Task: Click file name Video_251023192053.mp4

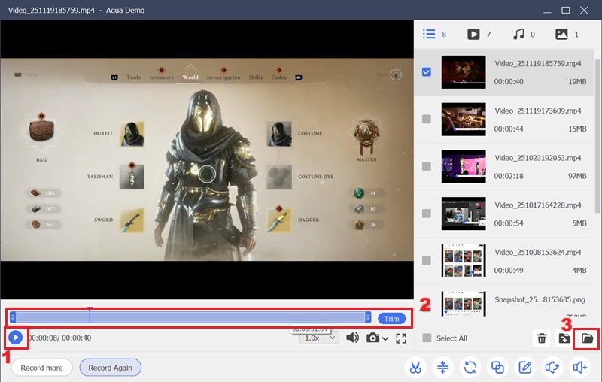Action: [x=537, y=158]
